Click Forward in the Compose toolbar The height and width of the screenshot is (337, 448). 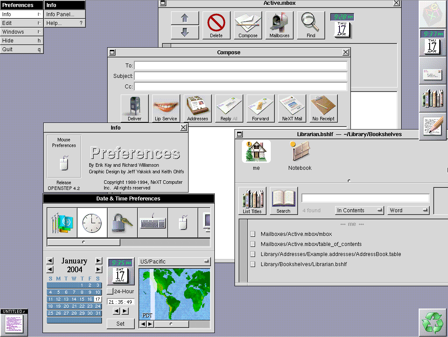260,109
